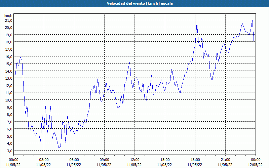Click the '3,0' y-axis value

(x=10, y=151)
